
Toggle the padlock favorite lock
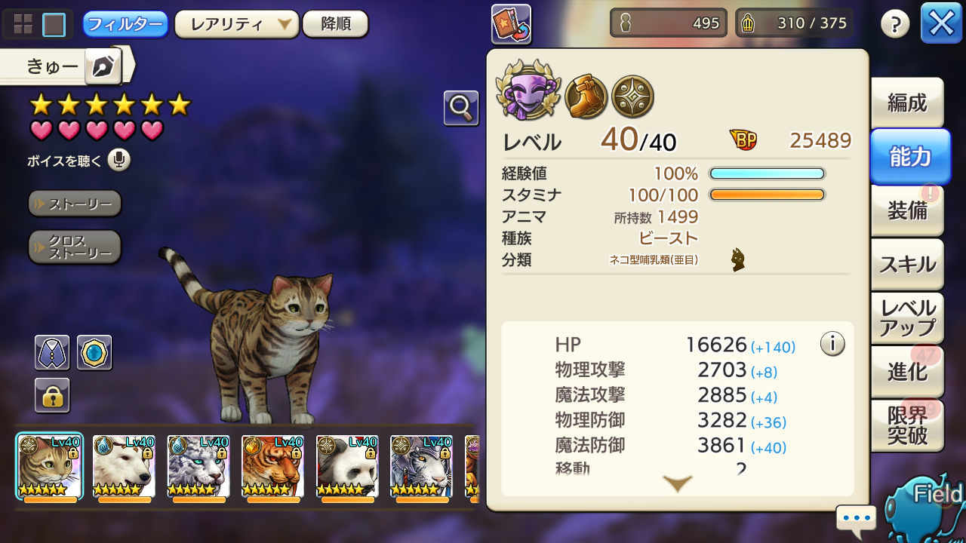pos(52,395)
